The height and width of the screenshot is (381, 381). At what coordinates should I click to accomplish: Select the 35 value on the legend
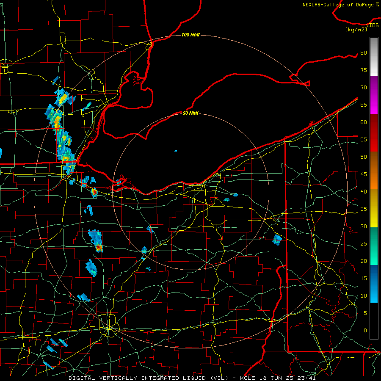point(364,209)
